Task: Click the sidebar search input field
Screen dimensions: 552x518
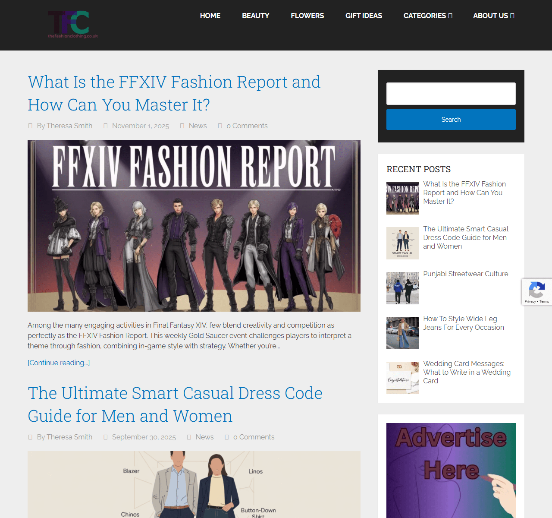Action: click(x=451, y=94)
